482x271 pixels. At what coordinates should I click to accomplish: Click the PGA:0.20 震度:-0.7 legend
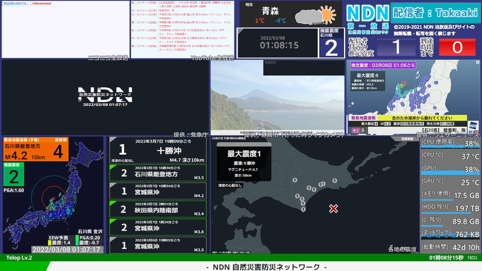point(88,240)
